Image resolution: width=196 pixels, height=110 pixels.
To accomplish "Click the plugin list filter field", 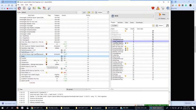I will [140, 90].
